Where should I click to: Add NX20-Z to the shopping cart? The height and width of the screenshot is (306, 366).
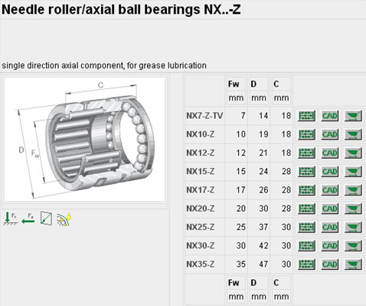tap(353, 209)
